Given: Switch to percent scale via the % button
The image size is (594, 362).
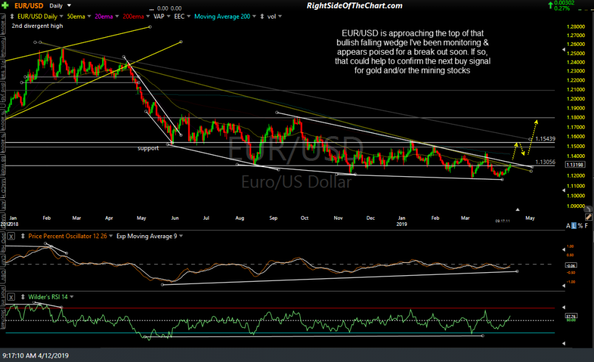Looking at the screenshot, I should [x=580, y=225].
